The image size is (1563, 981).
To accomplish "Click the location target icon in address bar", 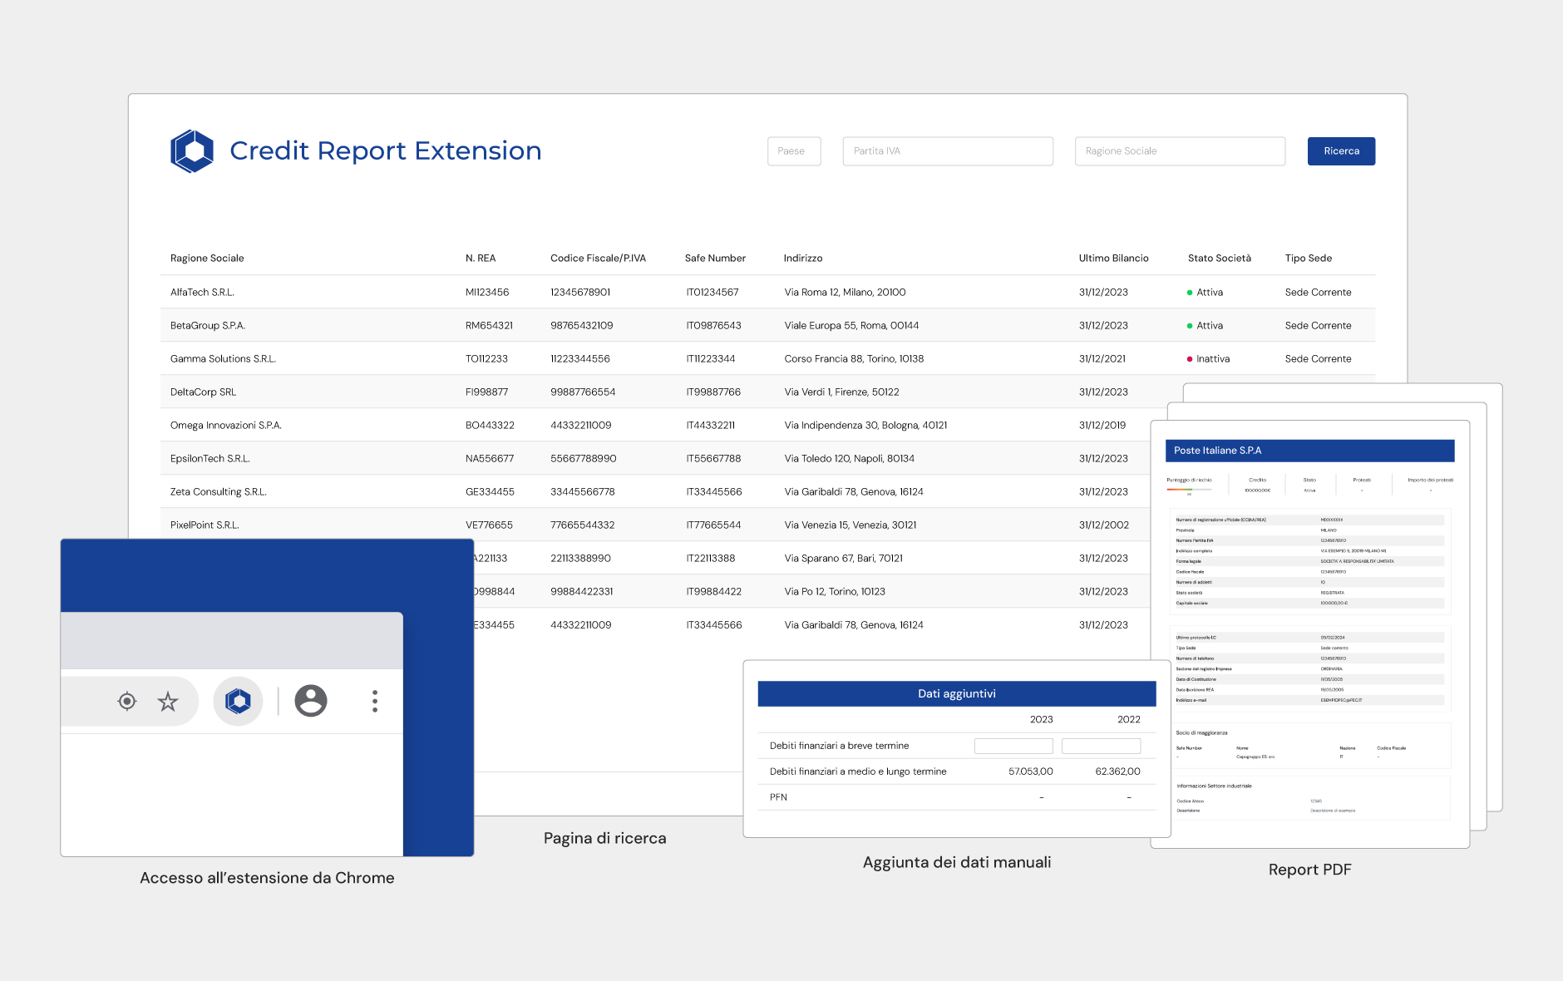I will pos(126,702).
